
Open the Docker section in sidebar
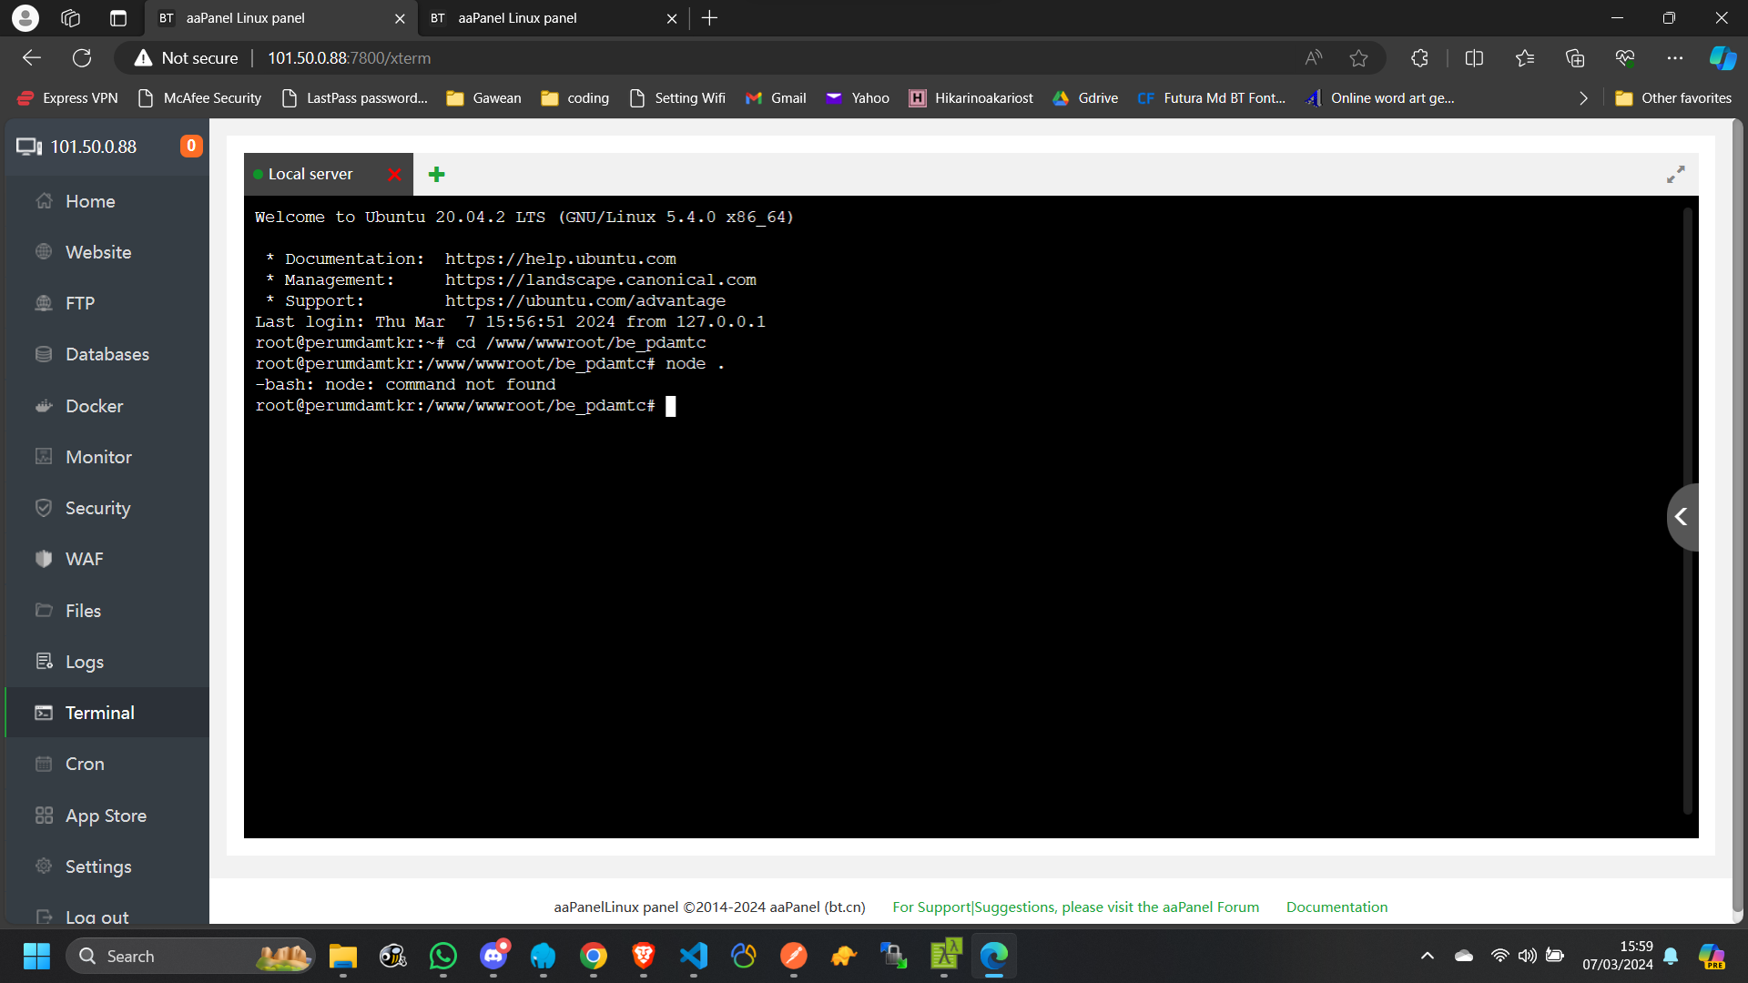95,405
